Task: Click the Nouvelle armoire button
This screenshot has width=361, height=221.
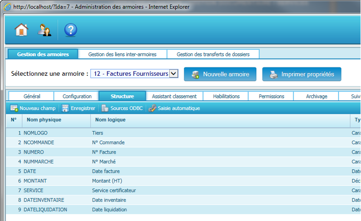Action: click(x=220, y=74)
